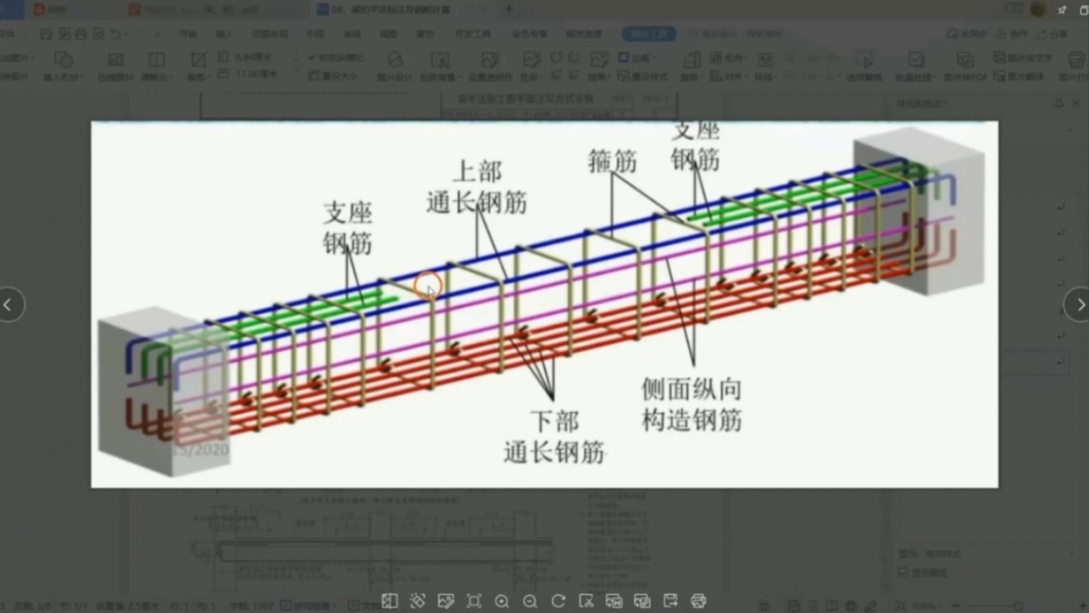1089x613 pixels.
Task: Click the 分享 share button
Action: click(1052, 34)
